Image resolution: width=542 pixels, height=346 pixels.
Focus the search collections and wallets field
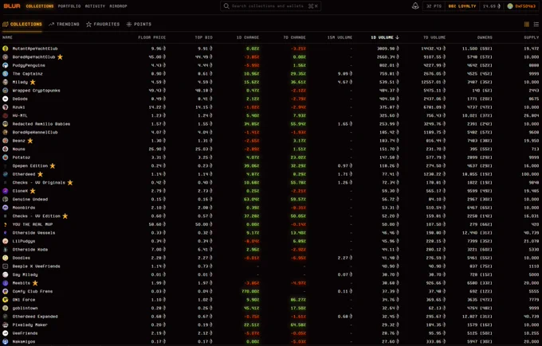coord(271,6)
